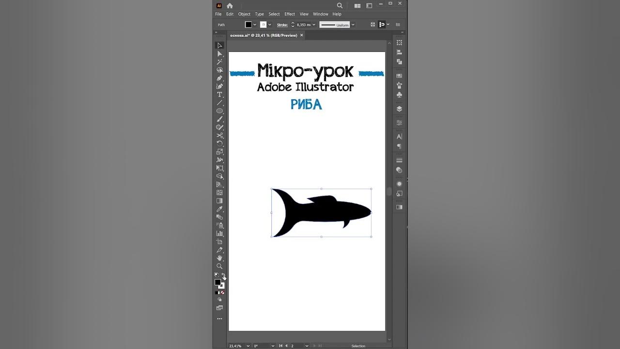Toggle drawing mode icon
The width and height of the screenshot is (620, 349).
(x=219, y=300)
